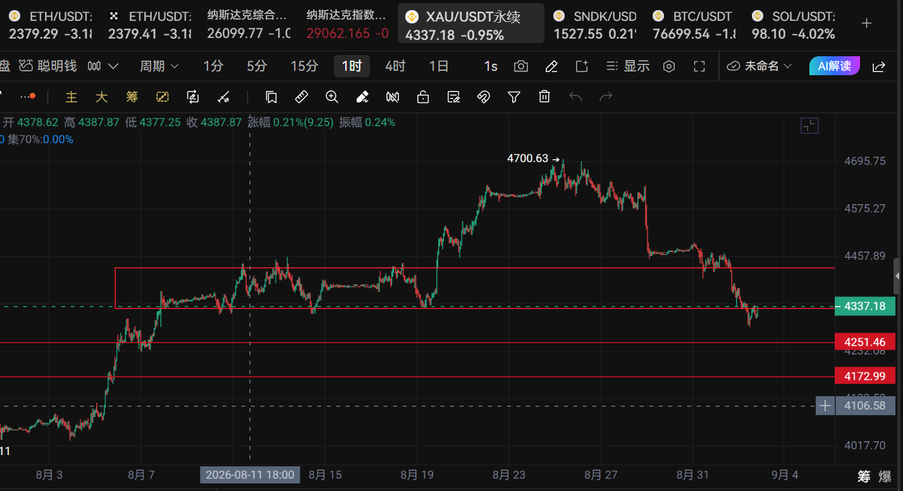Toggle the lock drawings padlock icon
This screenshot has height=491, width=903.
pos(423,97)
